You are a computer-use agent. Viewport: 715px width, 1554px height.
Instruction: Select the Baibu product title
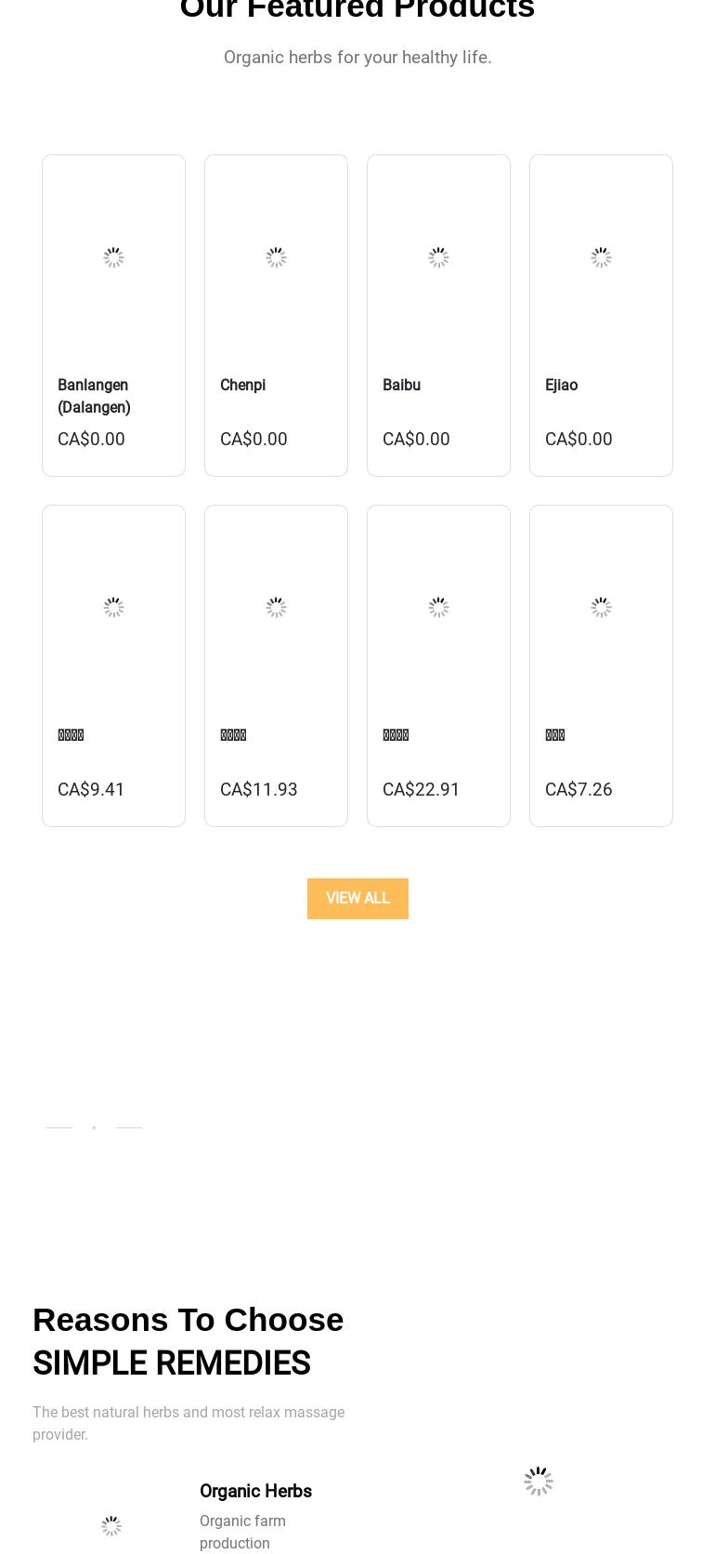(401, 385)
